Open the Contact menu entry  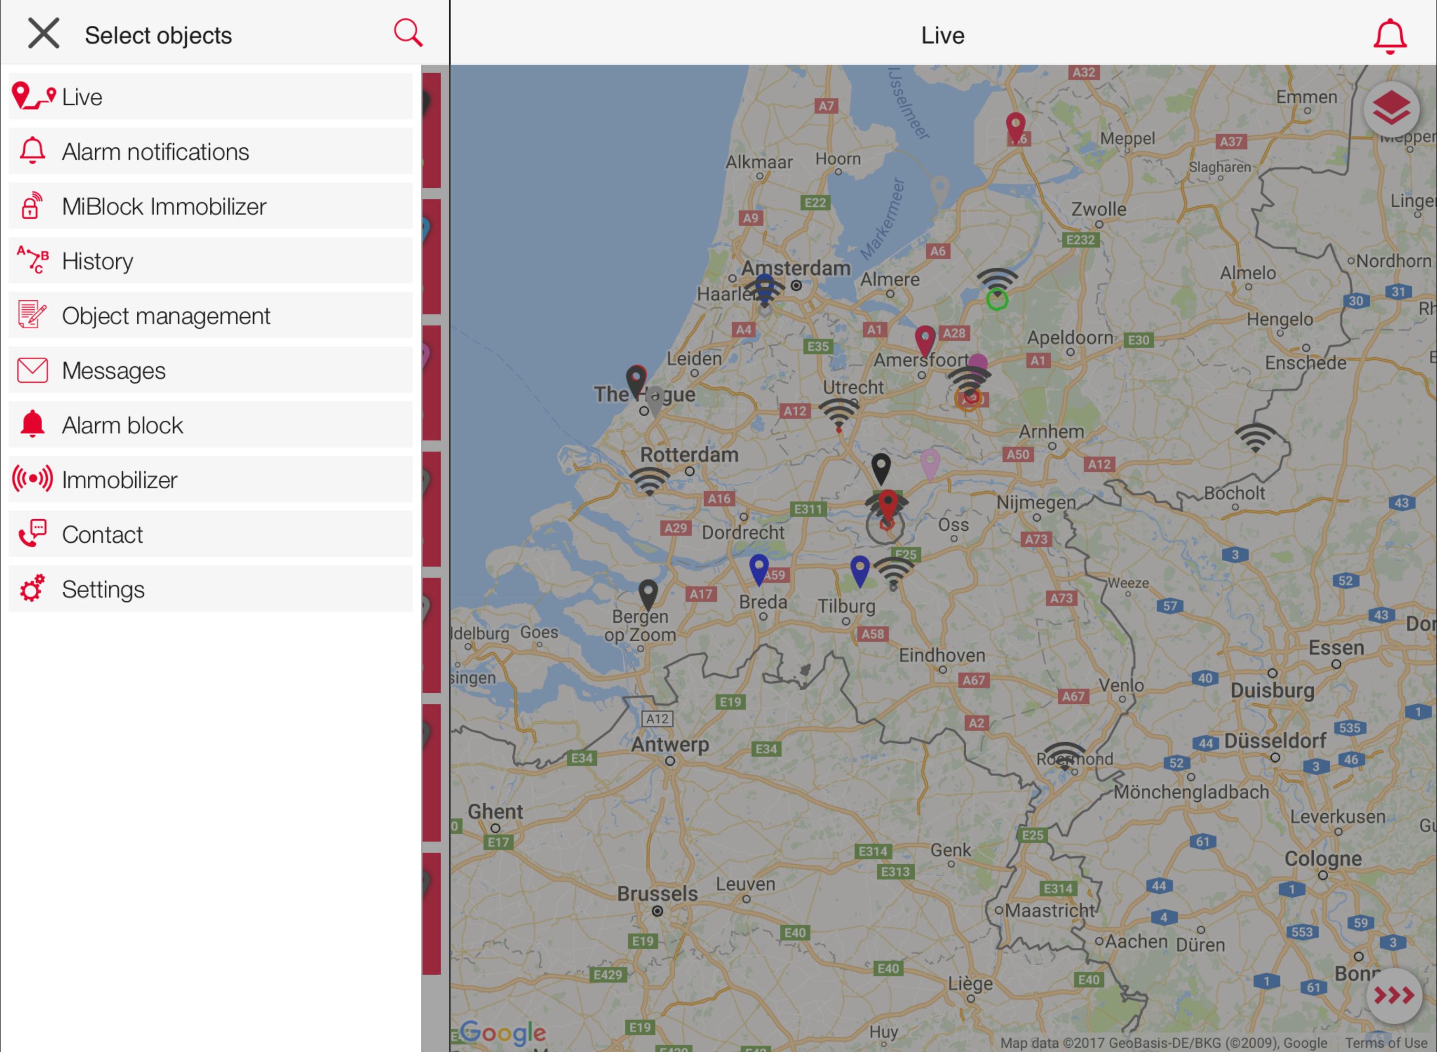(211, 534)
